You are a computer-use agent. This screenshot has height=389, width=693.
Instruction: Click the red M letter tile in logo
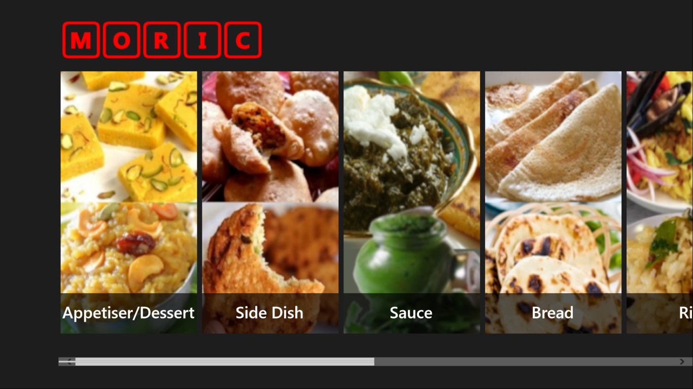pos(81,40)
